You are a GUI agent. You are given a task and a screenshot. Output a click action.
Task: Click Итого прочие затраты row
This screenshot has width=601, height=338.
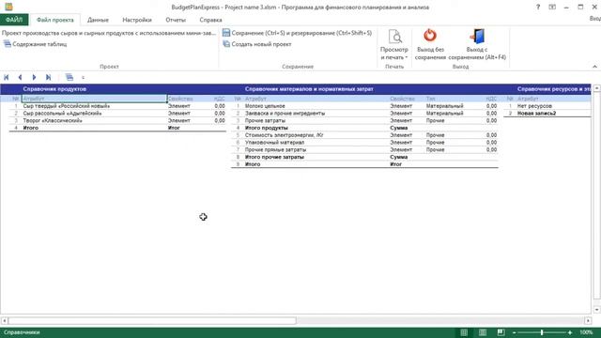point(364,157)
